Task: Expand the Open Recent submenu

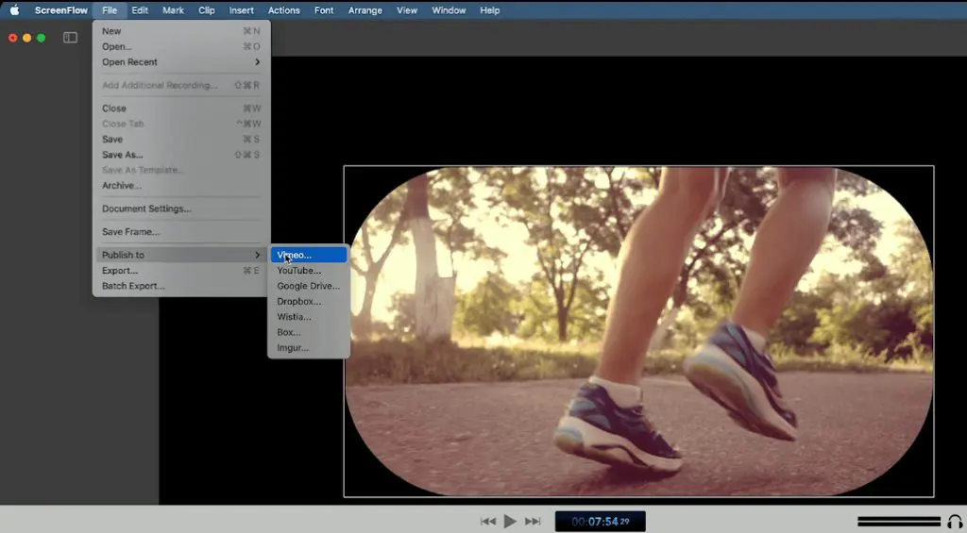Action: [181, 61]
